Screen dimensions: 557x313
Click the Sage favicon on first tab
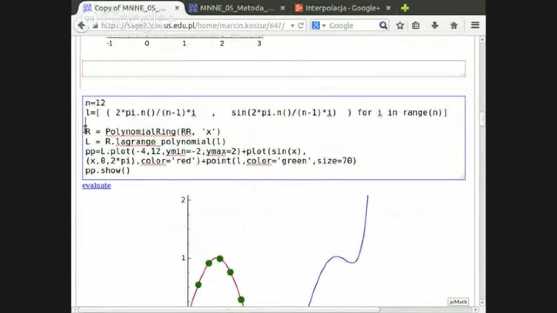pyautogui.click(x=87, y=8)
